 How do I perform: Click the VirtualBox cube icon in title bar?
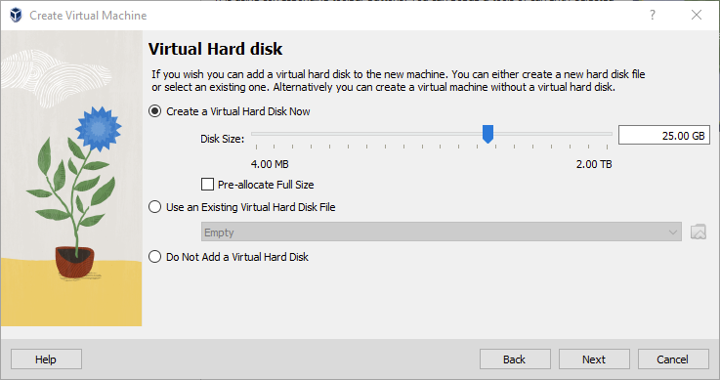[x=16, y=16]
